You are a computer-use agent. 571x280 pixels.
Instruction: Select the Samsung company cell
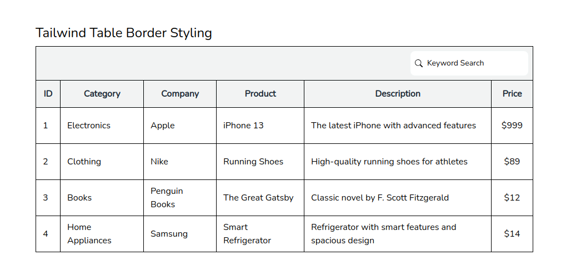click(x=169, y=234)
